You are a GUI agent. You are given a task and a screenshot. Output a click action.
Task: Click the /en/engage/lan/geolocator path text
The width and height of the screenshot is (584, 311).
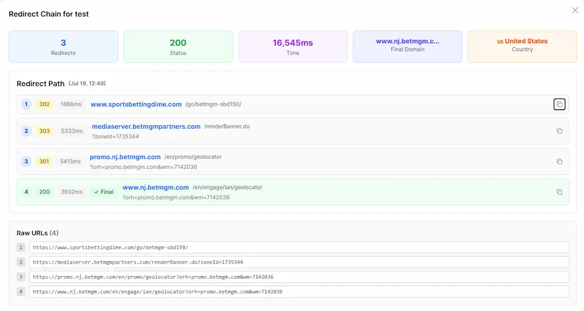pyautogui.click(x=228, y=187)
